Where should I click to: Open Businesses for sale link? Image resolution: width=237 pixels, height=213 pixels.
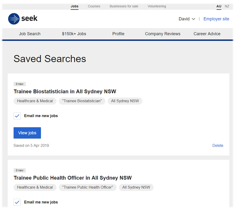pyautogui.click(x=124, y=6)
